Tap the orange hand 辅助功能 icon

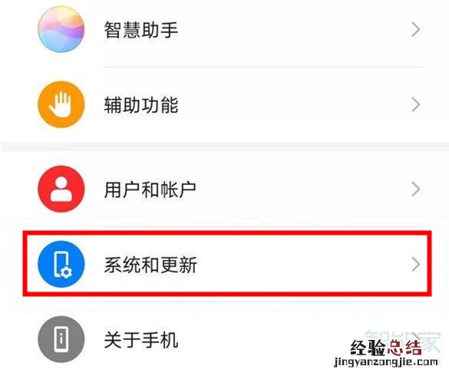click(x=61, y=104)
